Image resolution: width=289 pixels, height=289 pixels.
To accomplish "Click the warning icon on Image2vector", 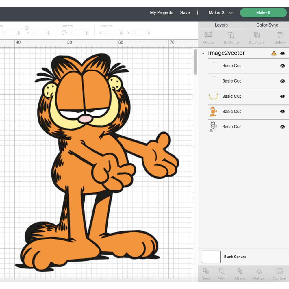I will click(x=273, y=53).
